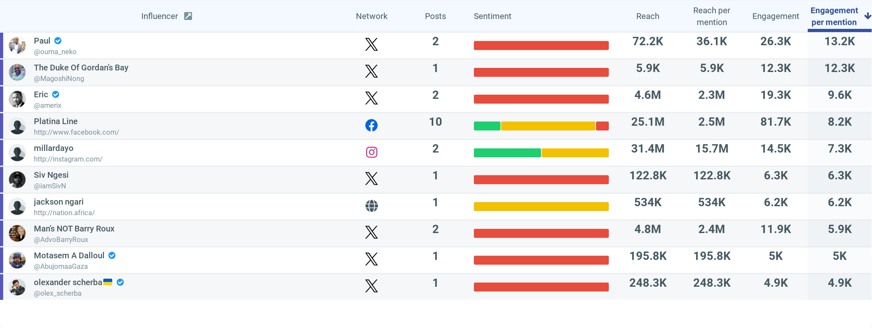Click the X network icon in Paul's row

coord(371,45)
